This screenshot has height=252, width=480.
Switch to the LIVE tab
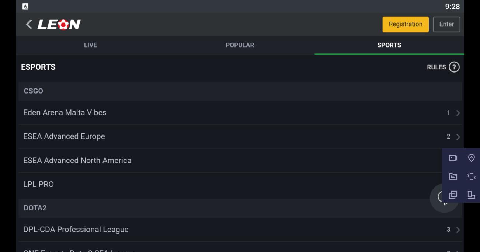click(91, 45)
